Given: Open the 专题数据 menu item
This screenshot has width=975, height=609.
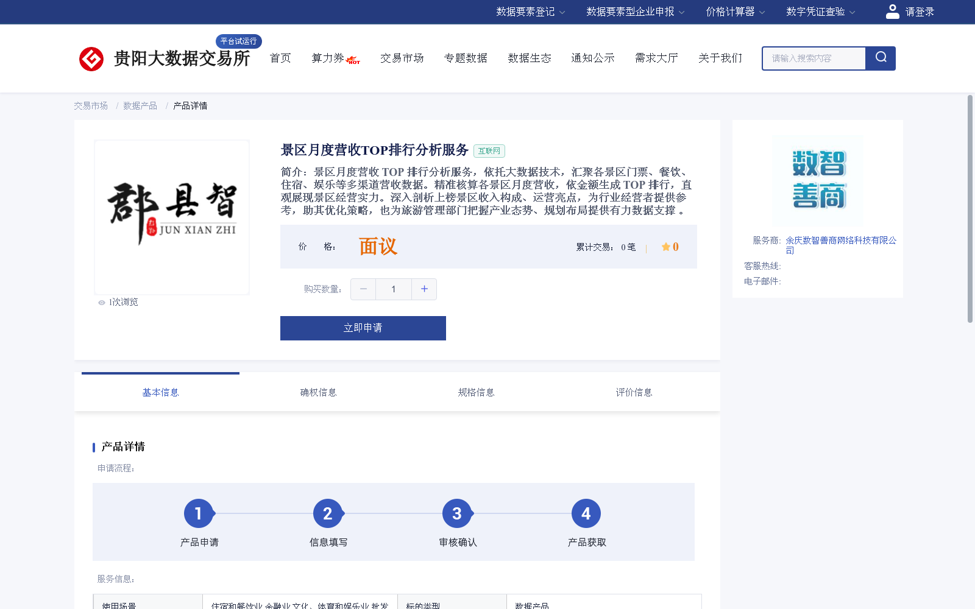Looking at the screenshot, I should [466, 58].
